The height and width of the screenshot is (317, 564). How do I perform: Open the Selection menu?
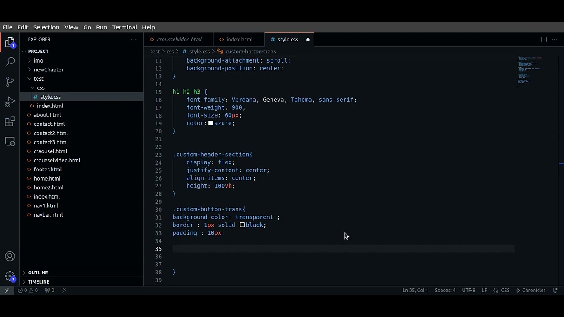click(x=46, y=27)
